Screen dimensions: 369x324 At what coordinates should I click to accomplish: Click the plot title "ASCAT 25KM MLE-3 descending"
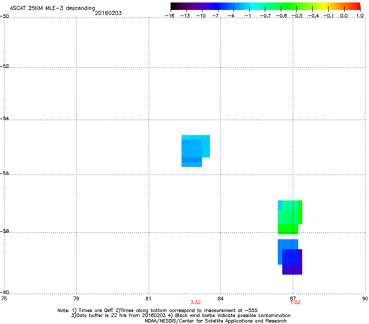click(x=52, y=8)
